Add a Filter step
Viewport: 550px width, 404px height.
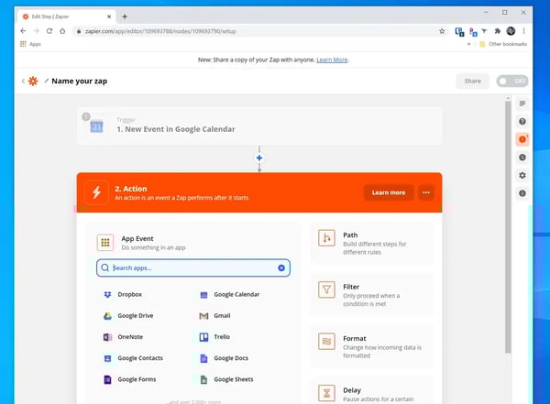[372, 295]
